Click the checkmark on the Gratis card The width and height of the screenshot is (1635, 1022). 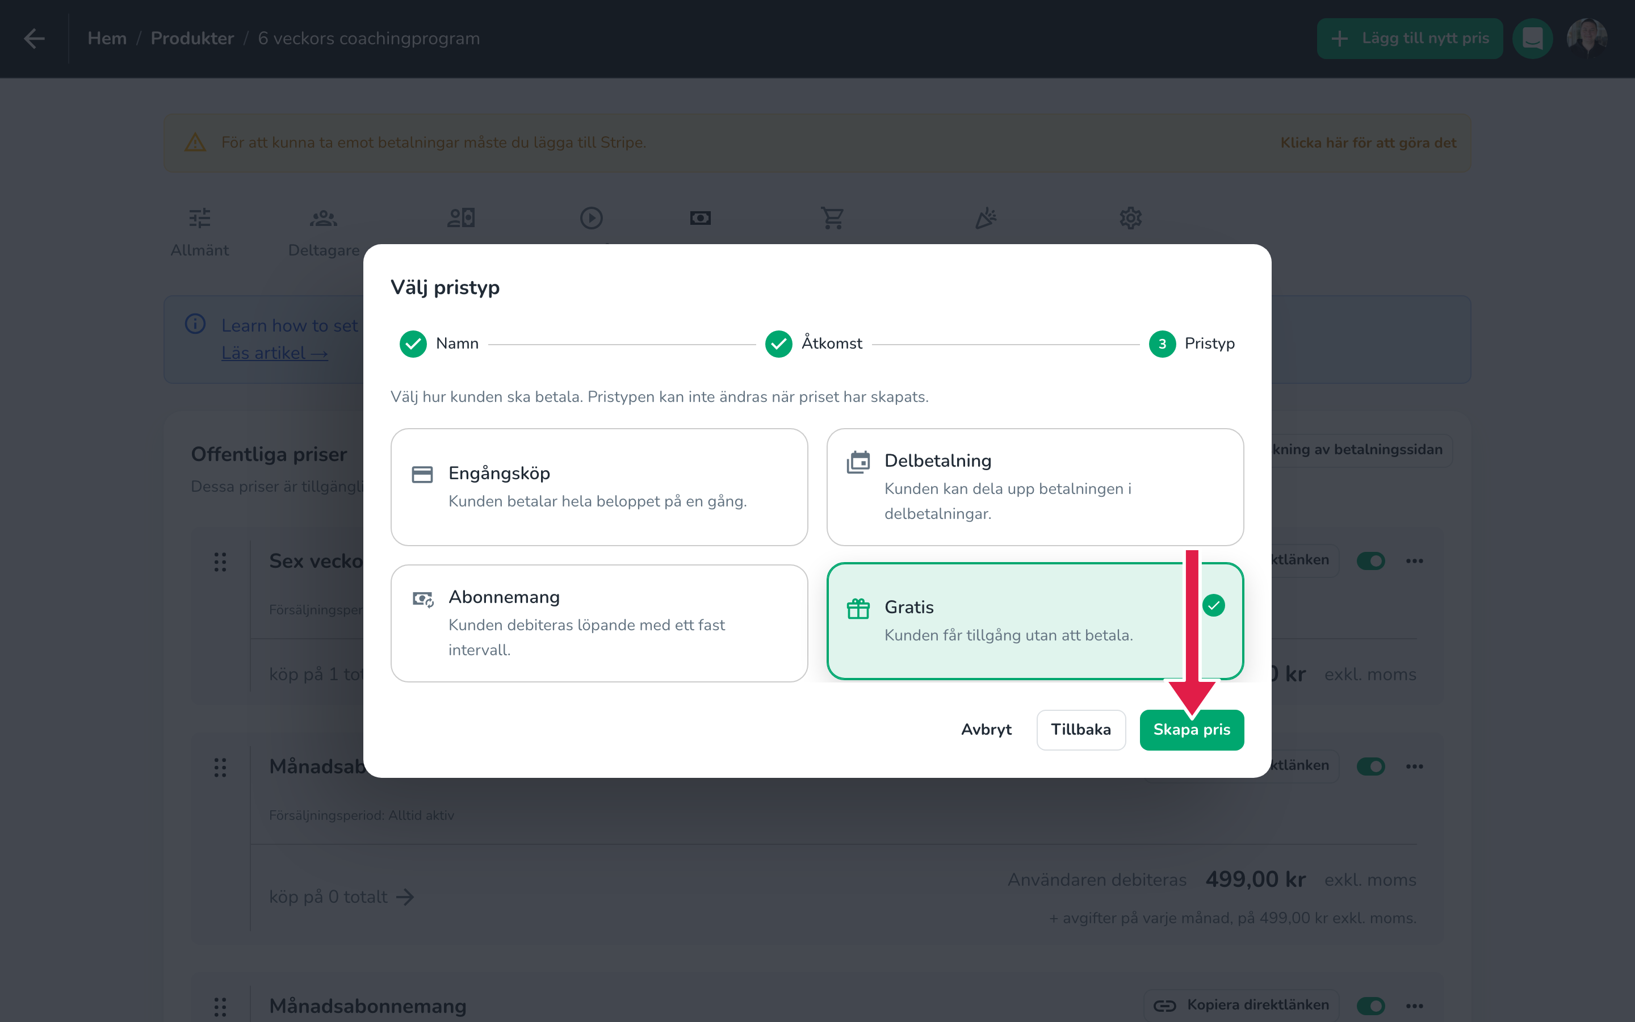coord(1213,606)
